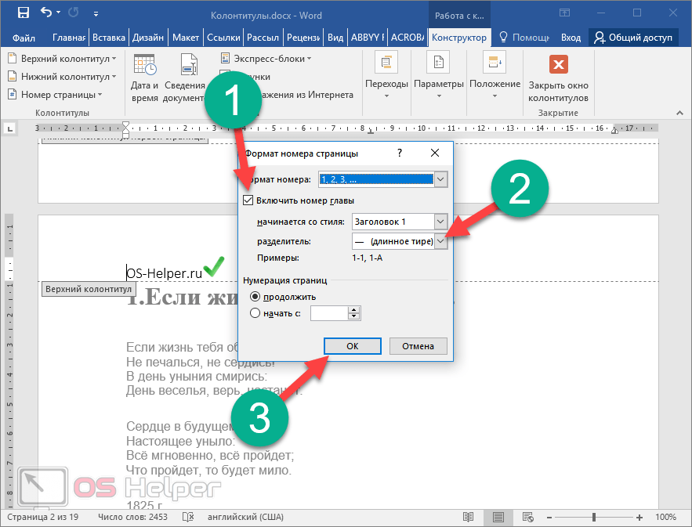Save the document with the floppy disk icon
Viewport: 692px width, 527px height.
tap(23, 13)
